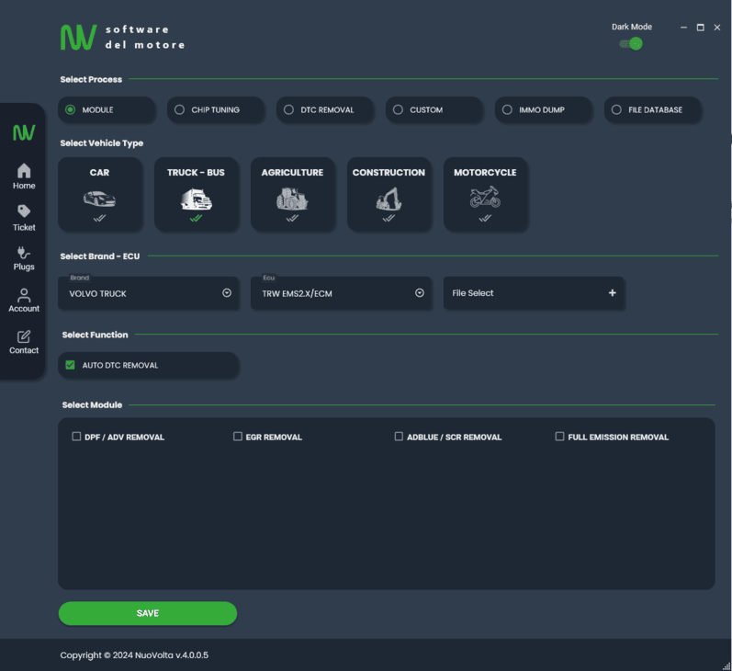Select the CONSTRUCTION excavator icon
The height and width of the screenshot is (671, 732).
point(389,199)
